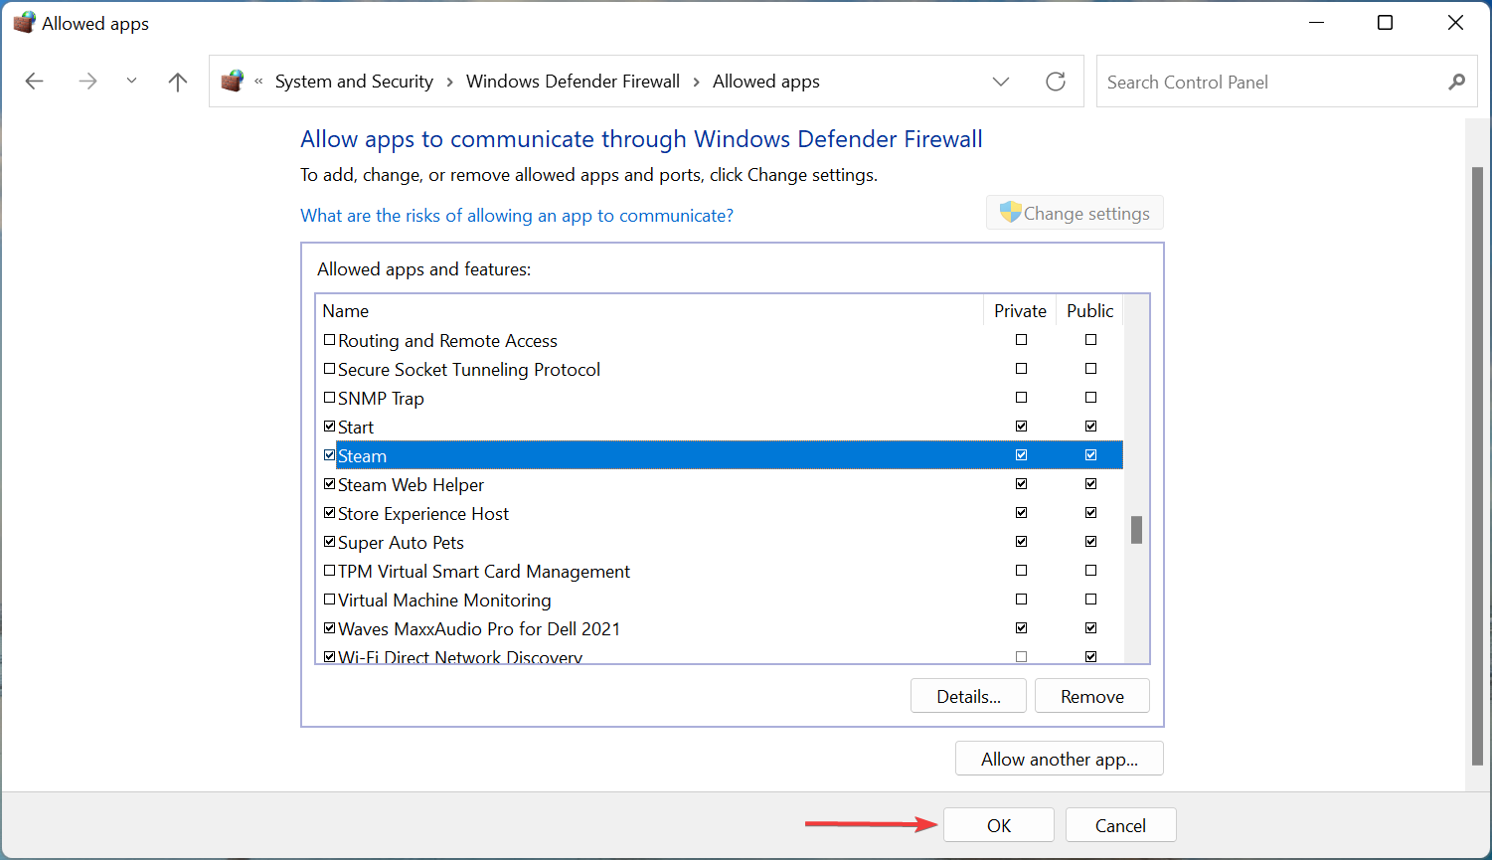Click the Private column header
The width and height of the screenshot is (1492, 860).
coord(1020,311)
